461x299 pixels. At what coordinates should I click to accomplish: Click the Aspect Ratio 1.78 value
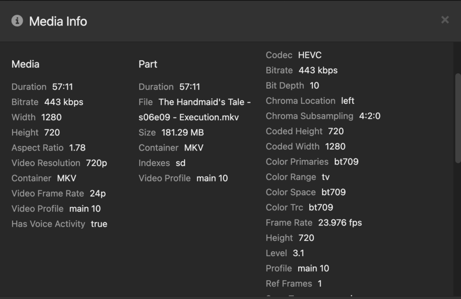(77, 148)
